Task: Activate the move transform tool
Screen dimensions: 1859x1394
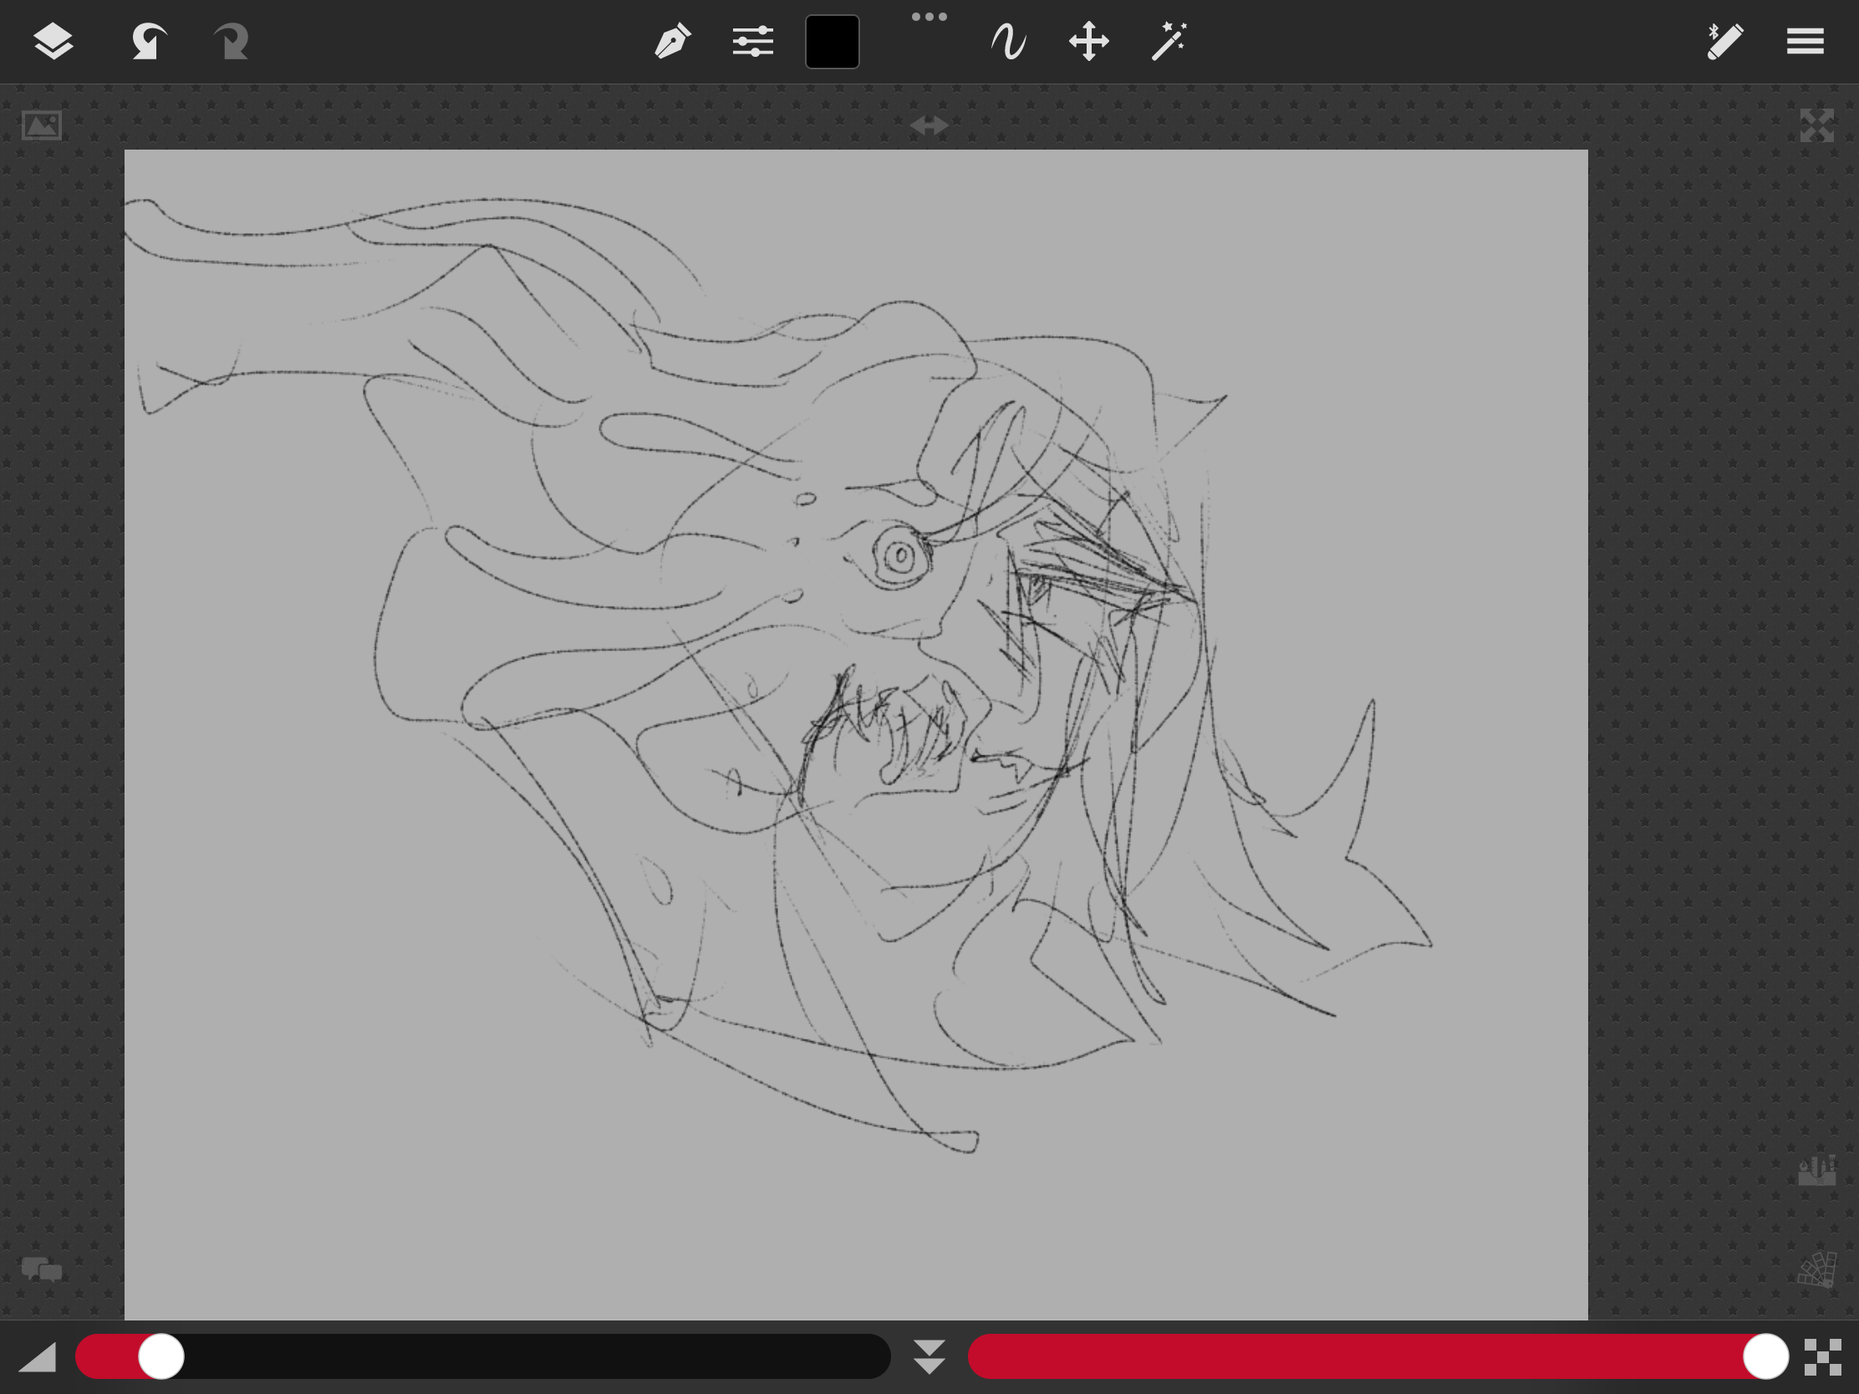Action: point(1088,41)
